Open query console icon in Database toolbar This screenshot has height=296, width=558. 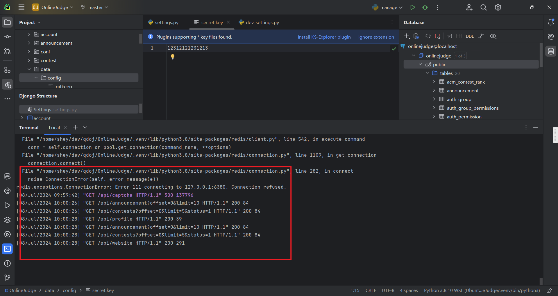click(x=449, y=36)
